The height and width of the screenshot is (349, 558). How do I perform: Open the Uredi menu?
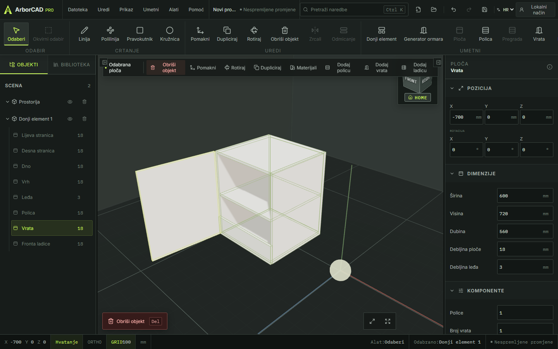(103, 10)
